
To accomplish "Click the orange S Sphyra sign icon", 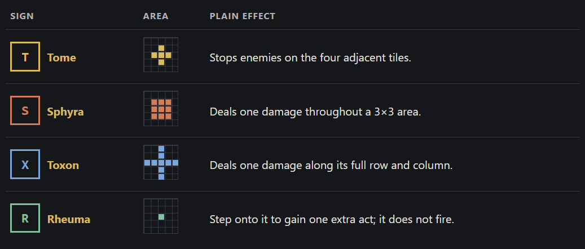I will (x=25, y=110).
